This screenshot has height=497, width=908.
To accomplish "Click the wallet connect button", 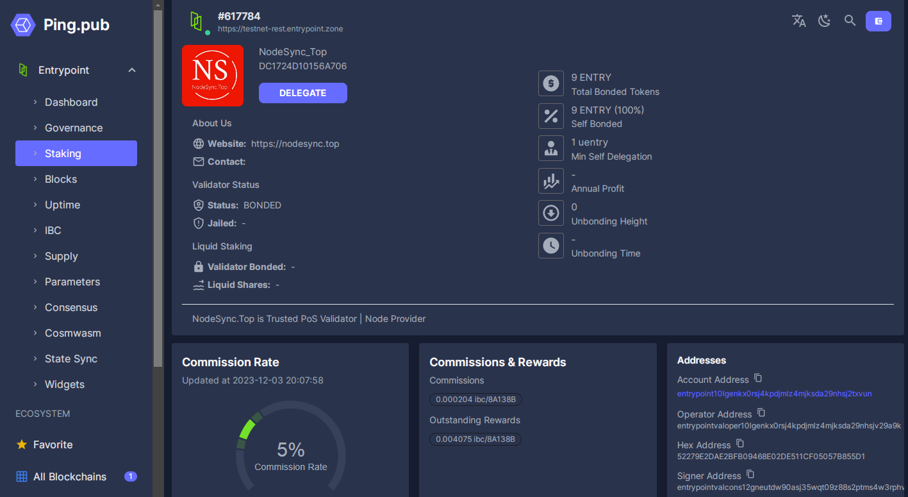I will click(878, 21).
